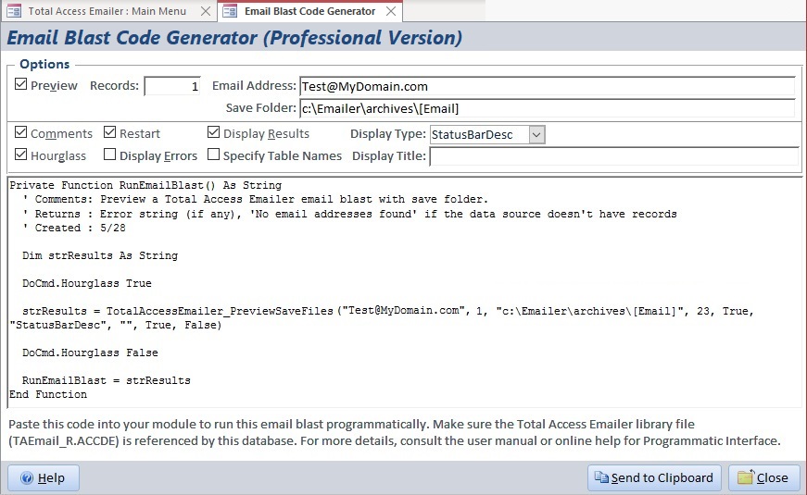The height and width of the screenshot is (495, 807).
Task: Disable the Restart option
Action: tap(110, 133)
